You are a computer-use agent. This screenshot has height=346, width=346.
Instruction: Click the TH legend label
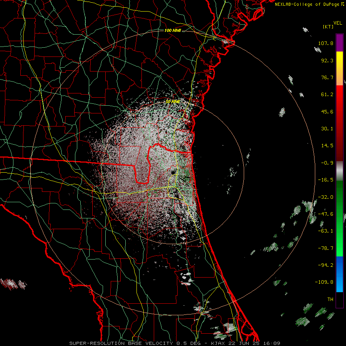(330, 299)
